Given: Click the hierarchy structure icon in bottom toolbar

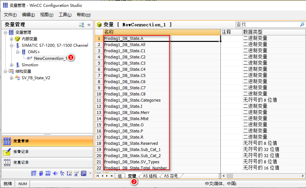Looking at the screenshot, I should click(62, 173).
